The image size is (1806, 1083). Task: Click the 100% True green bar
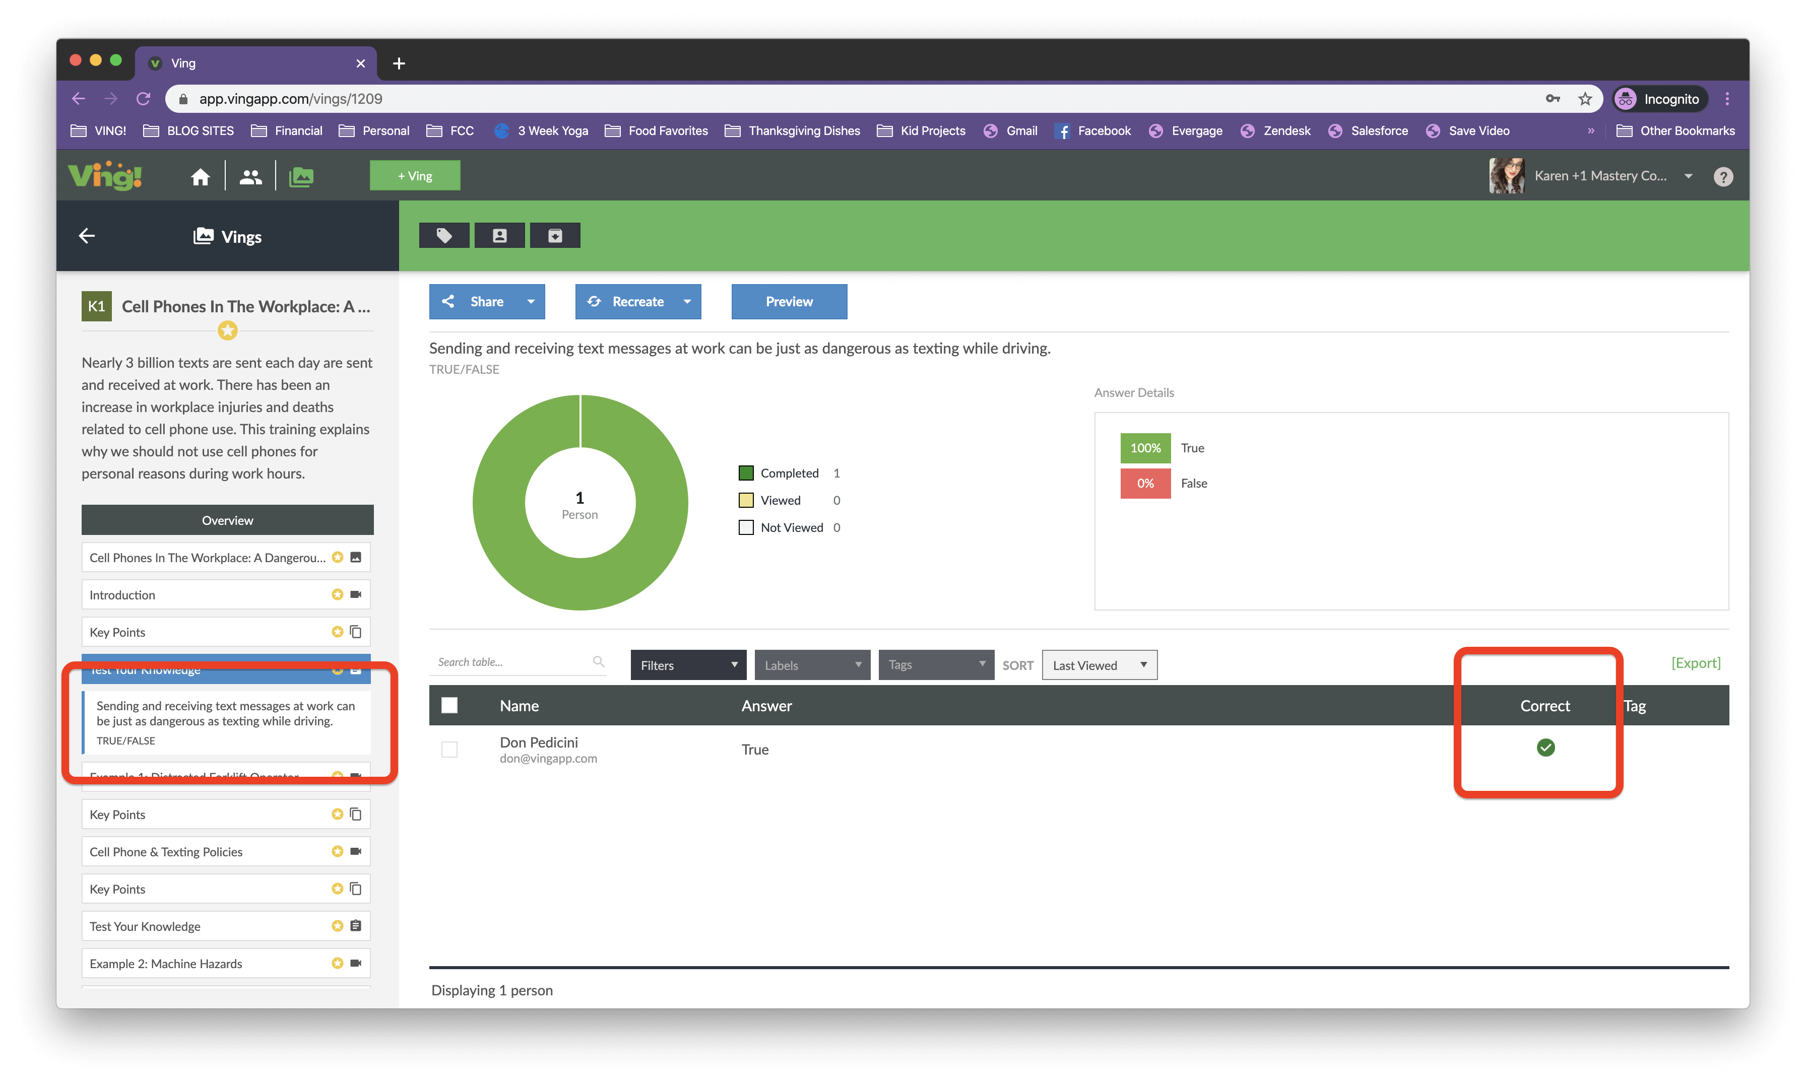[1145, 447]
